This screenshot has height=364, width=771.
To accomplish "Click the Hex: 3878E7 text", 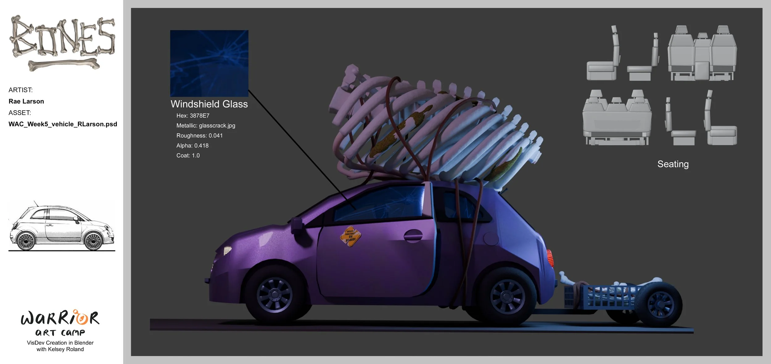I will (x=193, y=116).
